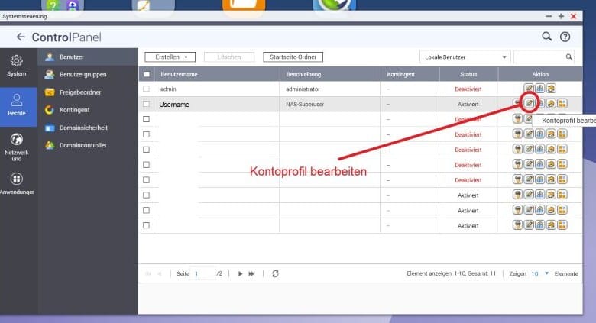
Task: Select the checkbox for the Username row
Action: click(x=147, y=104)
